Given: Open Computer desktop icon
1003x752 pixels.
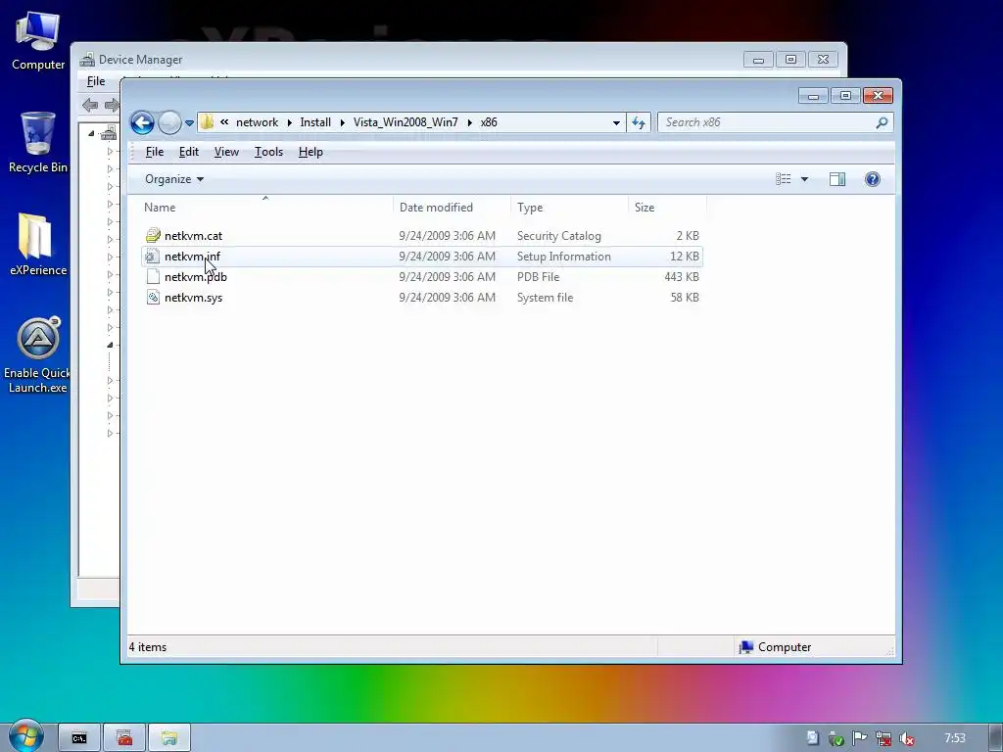Looking at the screenshot, I should click(x=38, y=39).
